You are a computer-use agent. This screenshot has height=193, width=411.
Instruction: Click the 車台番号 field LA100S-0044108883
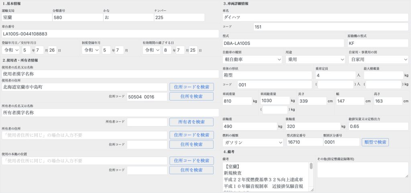[110, 34]
